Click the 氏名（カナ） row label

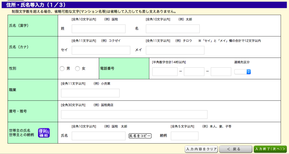click(x=19, y=47)
